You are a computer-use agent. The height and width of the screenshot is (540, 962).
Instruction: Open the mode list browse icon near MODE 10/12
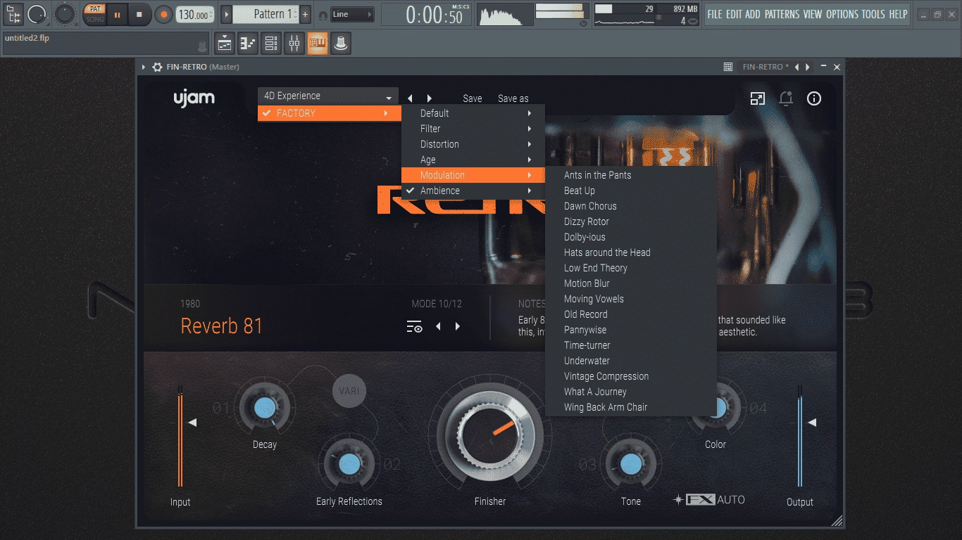pos(414,327)
